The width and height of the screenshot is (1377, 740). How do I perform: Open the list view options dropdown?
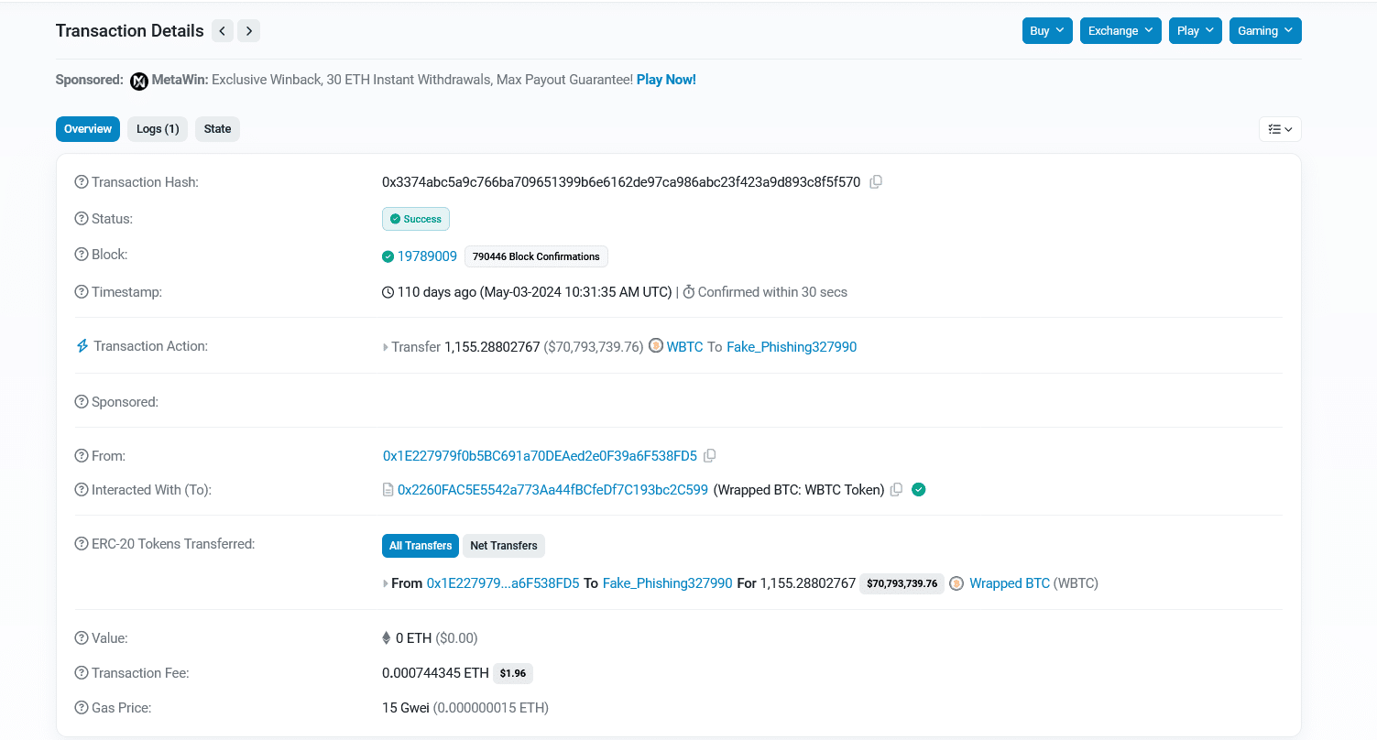[x=1280, y=129]
